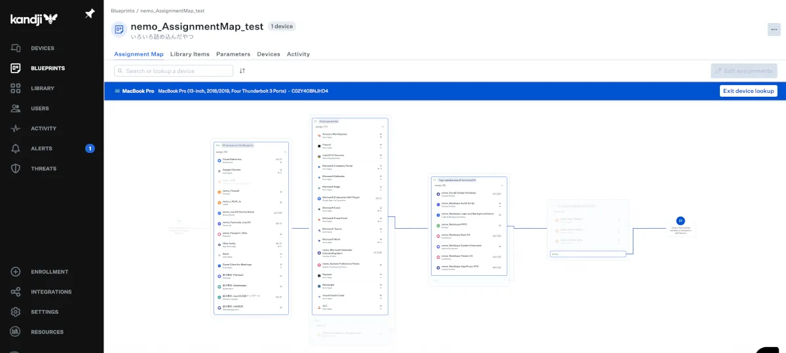Click the Settings gear icon
This screenshot has height=353, width=786.
point(16,312)
